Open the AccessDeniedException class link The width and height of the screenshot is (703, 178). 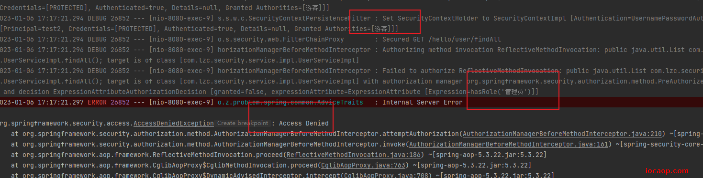[x=174, y=123]
